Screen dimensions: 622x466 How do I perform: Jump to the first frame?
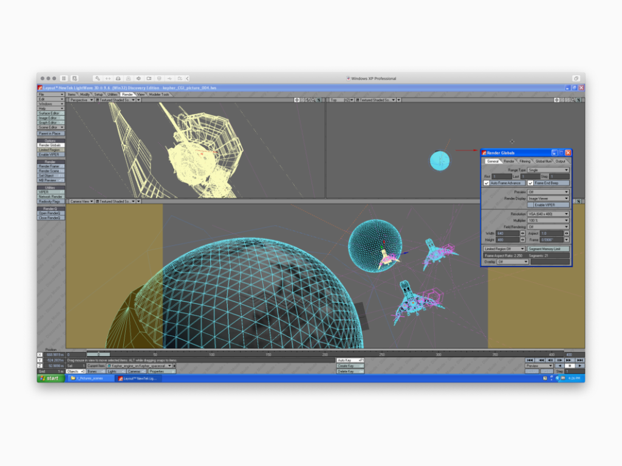530,360
